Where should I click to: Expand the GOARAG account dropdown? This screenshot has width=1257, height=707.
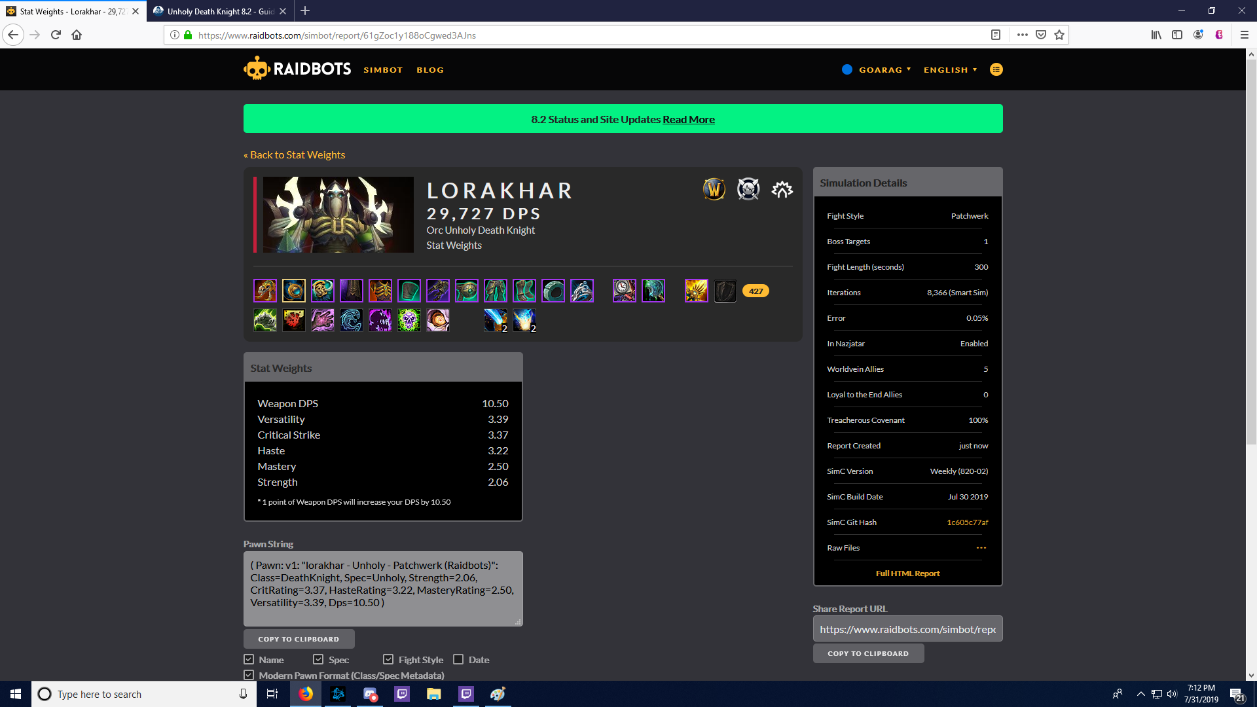pyautogui.click(x=877, y=69)
